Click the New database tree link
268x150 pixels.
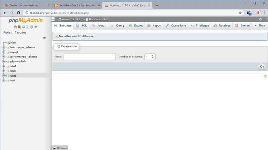[13, 42]
